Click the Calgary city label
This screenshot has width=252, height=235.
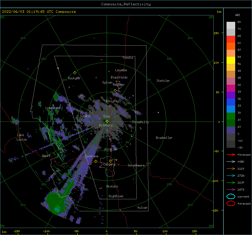[x=109, y=164]
